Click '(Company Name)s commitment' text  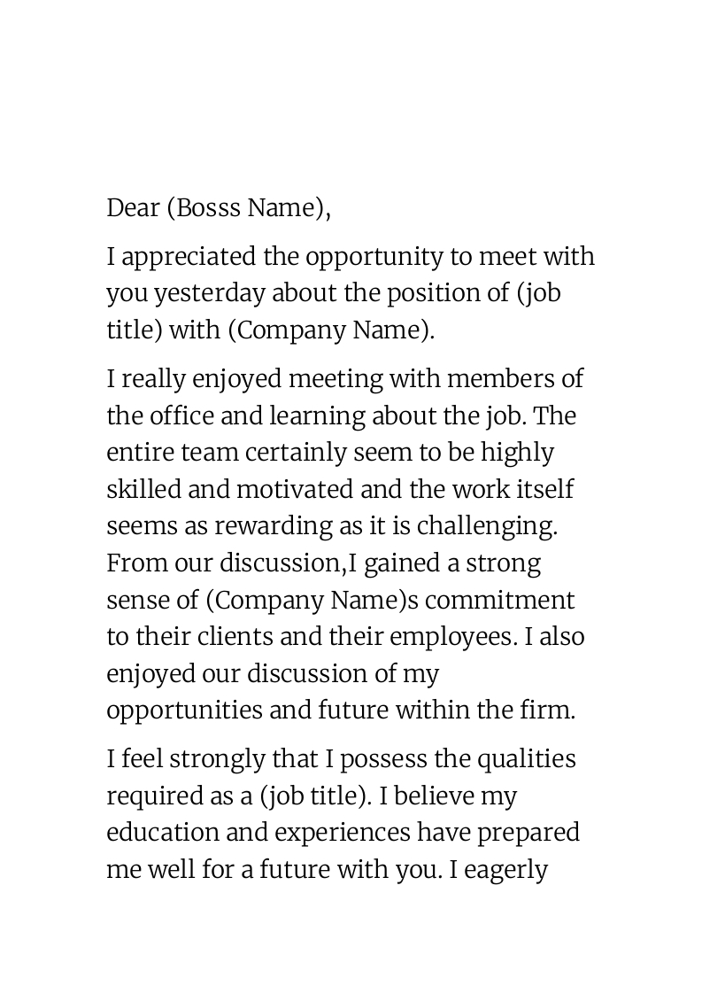coord(390,600)
